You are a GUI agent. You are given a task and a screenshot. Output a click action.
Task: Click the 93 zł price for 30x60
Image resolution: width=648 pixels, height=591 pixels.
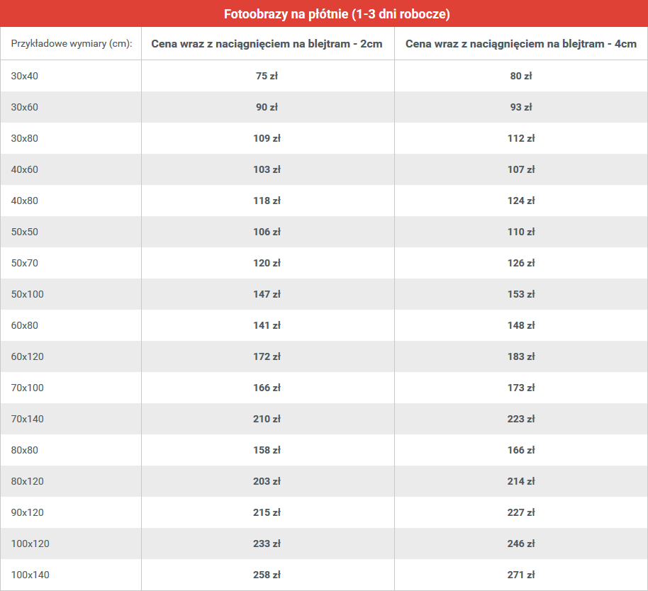[521, 107]
